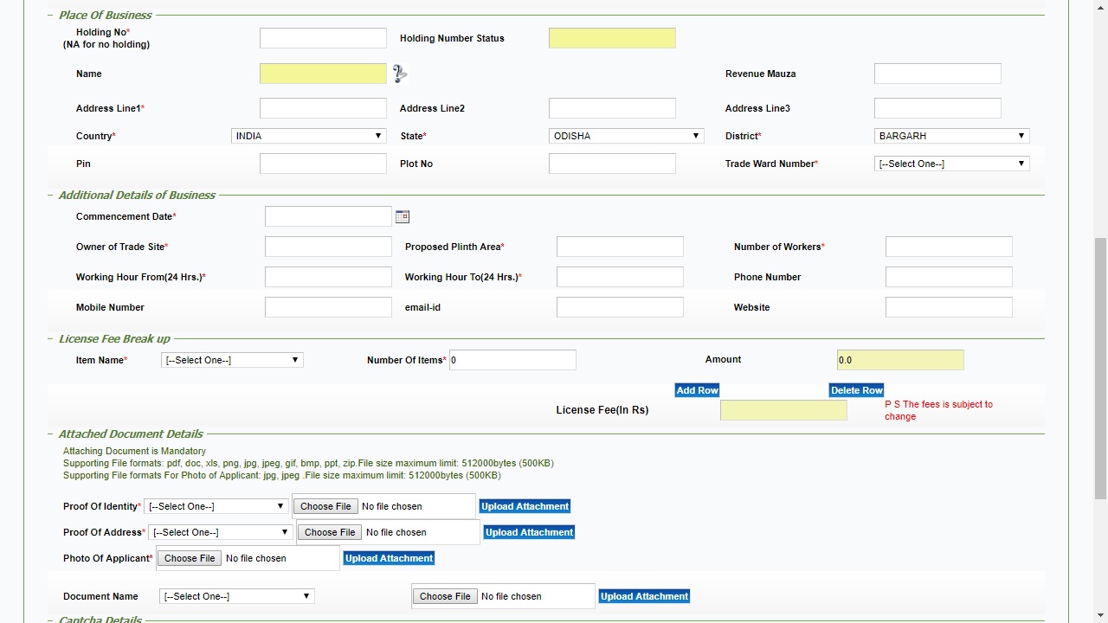
Task: Collapse the Place Of Business section
Action: pyautogui.click(x=49, y=15)
